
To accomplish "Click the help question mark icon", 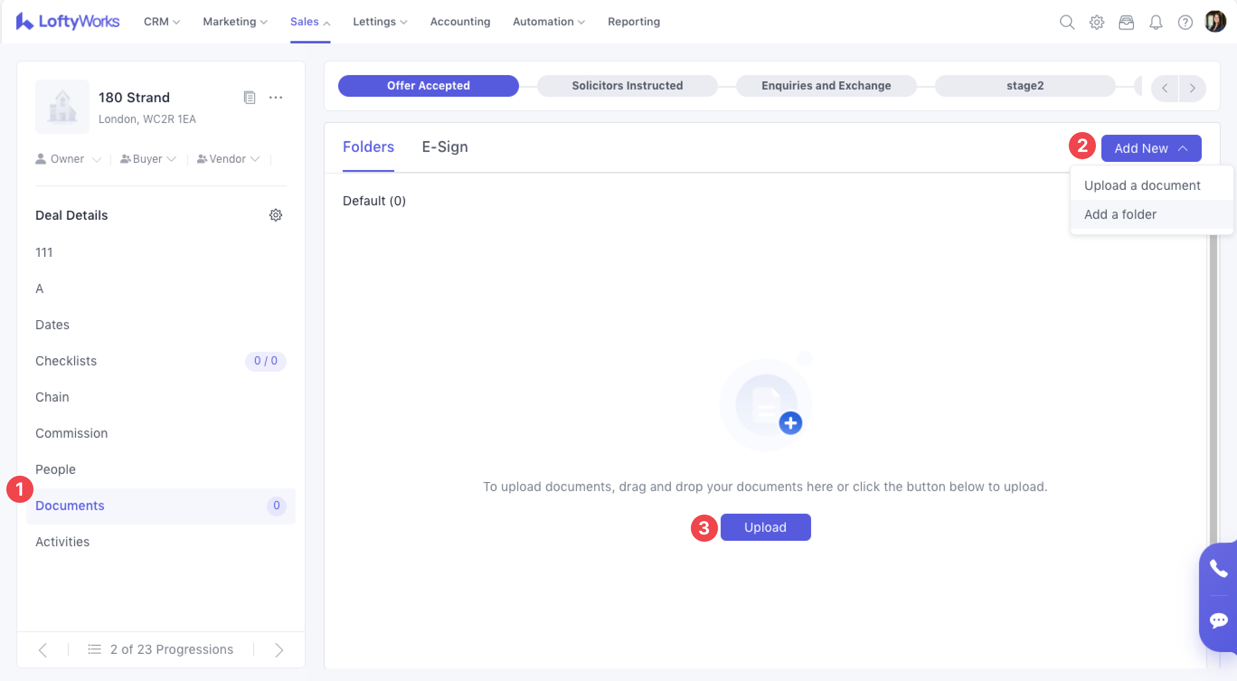I will [1185, 22].
